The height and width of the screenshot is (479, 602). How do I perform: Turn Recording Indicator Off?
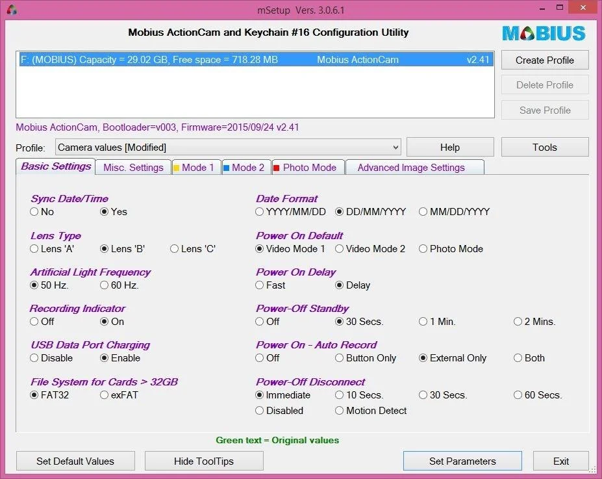point(42,322)
